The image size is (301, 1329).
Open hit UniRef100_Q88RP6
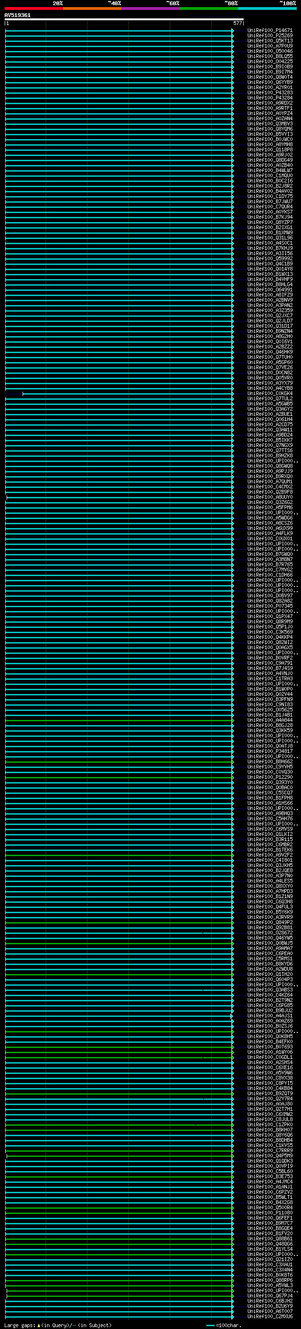269,1280
